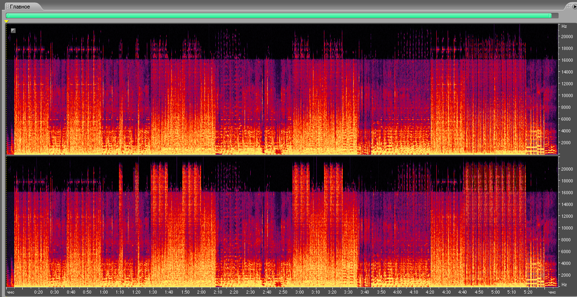Click the 5:20 mark on the time ruler
This screenshot has height=297, width=577.
[x=528, y=292]
